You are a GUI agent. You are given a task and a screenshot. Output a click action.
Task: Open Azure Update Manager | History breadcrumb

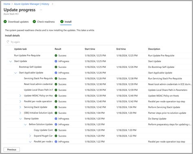tap(32, 4)
